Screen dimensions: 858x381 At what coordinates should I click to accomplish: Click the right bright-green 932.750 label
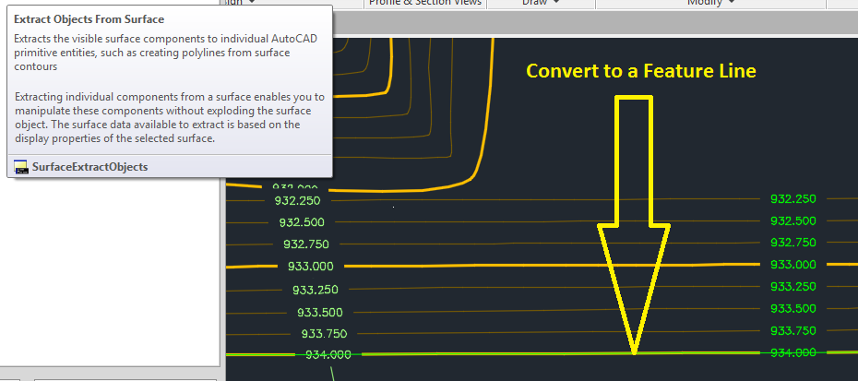point(792,243)
